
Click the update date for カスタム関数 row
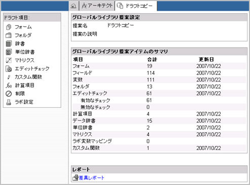pyautogui.click(x=208, y=148)
